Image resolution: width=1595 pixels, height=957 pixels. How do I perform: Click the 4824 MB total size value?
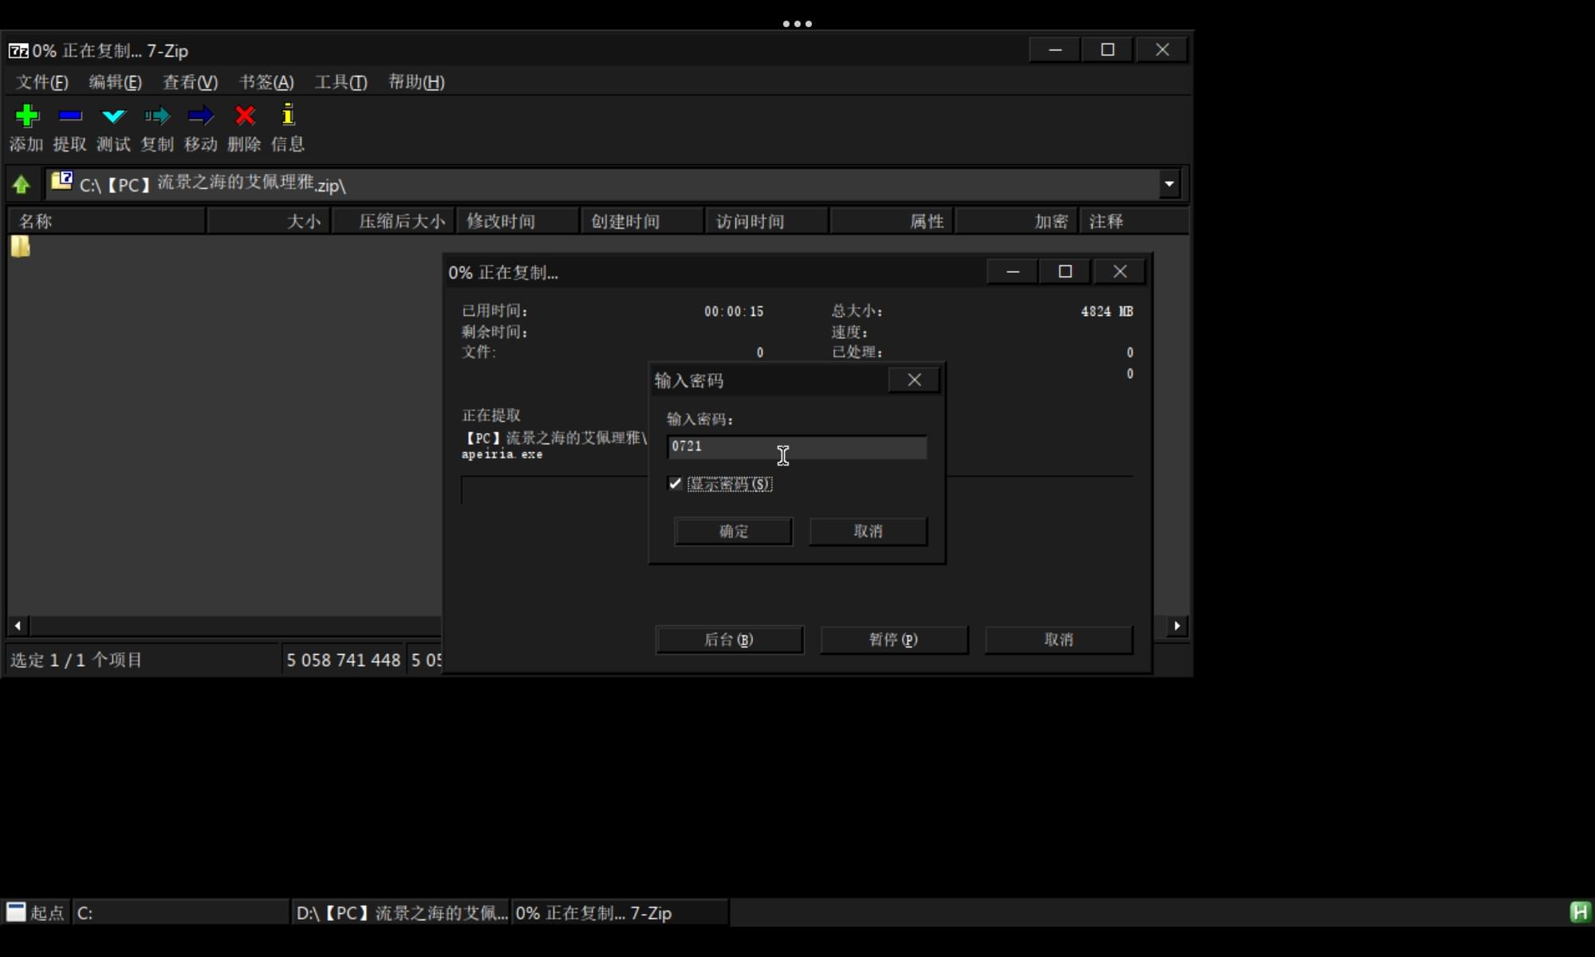pyautogui.click(x=1107, y=311)
